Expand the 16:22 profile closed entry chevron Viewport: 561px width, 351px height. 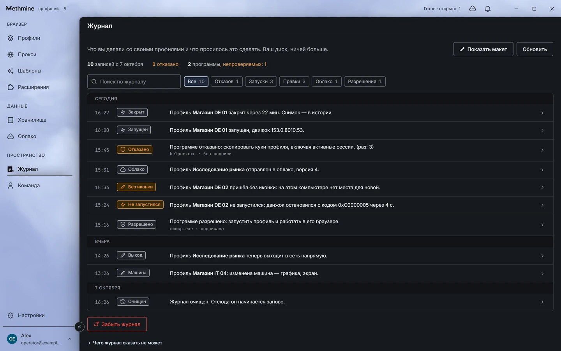[542, 113]
